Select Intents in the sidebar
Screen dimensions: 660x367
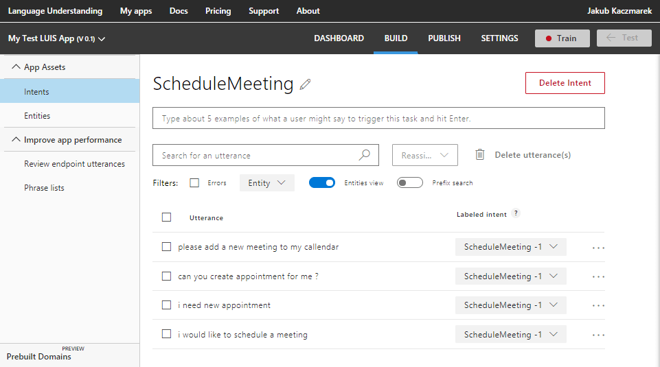(70, 91)
